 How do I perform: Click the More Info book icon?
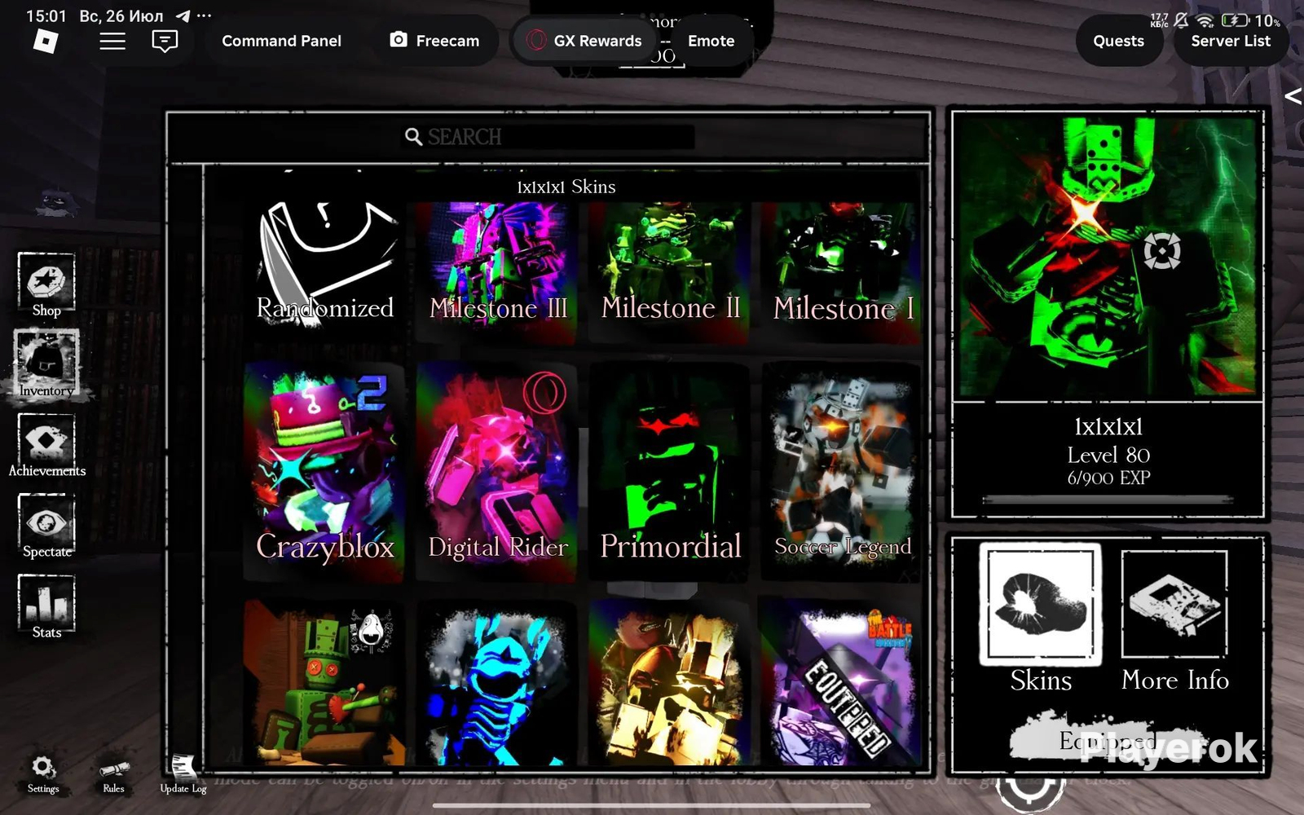tap(1174, 603)
